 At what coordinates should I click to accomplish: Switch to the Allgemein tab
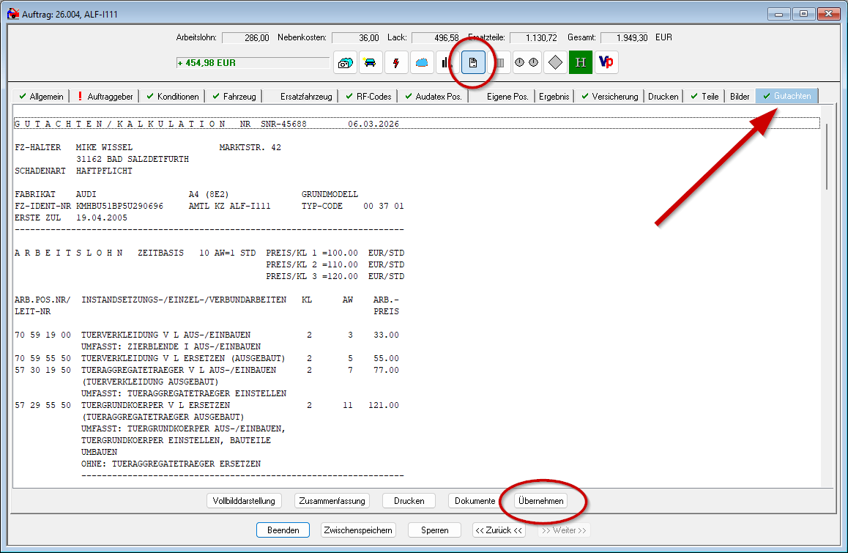[42, 96]
